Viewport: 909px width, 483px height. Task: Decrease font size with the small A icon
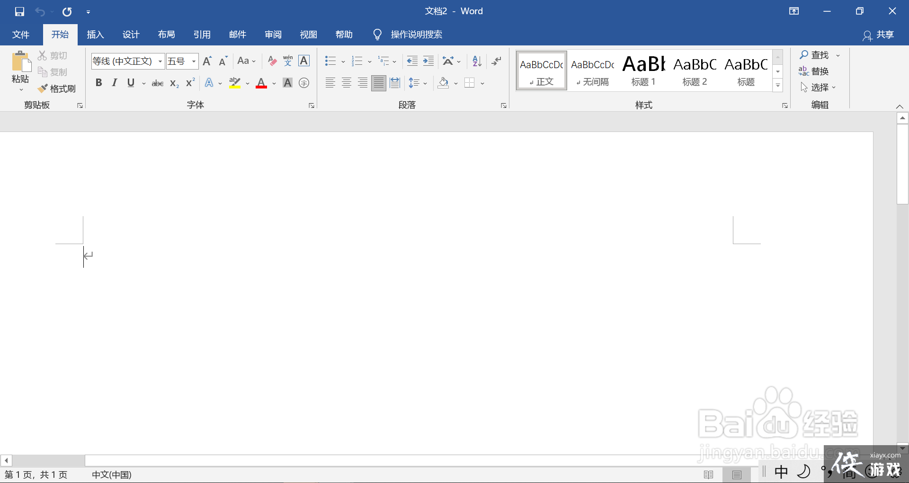pos(223,61)
